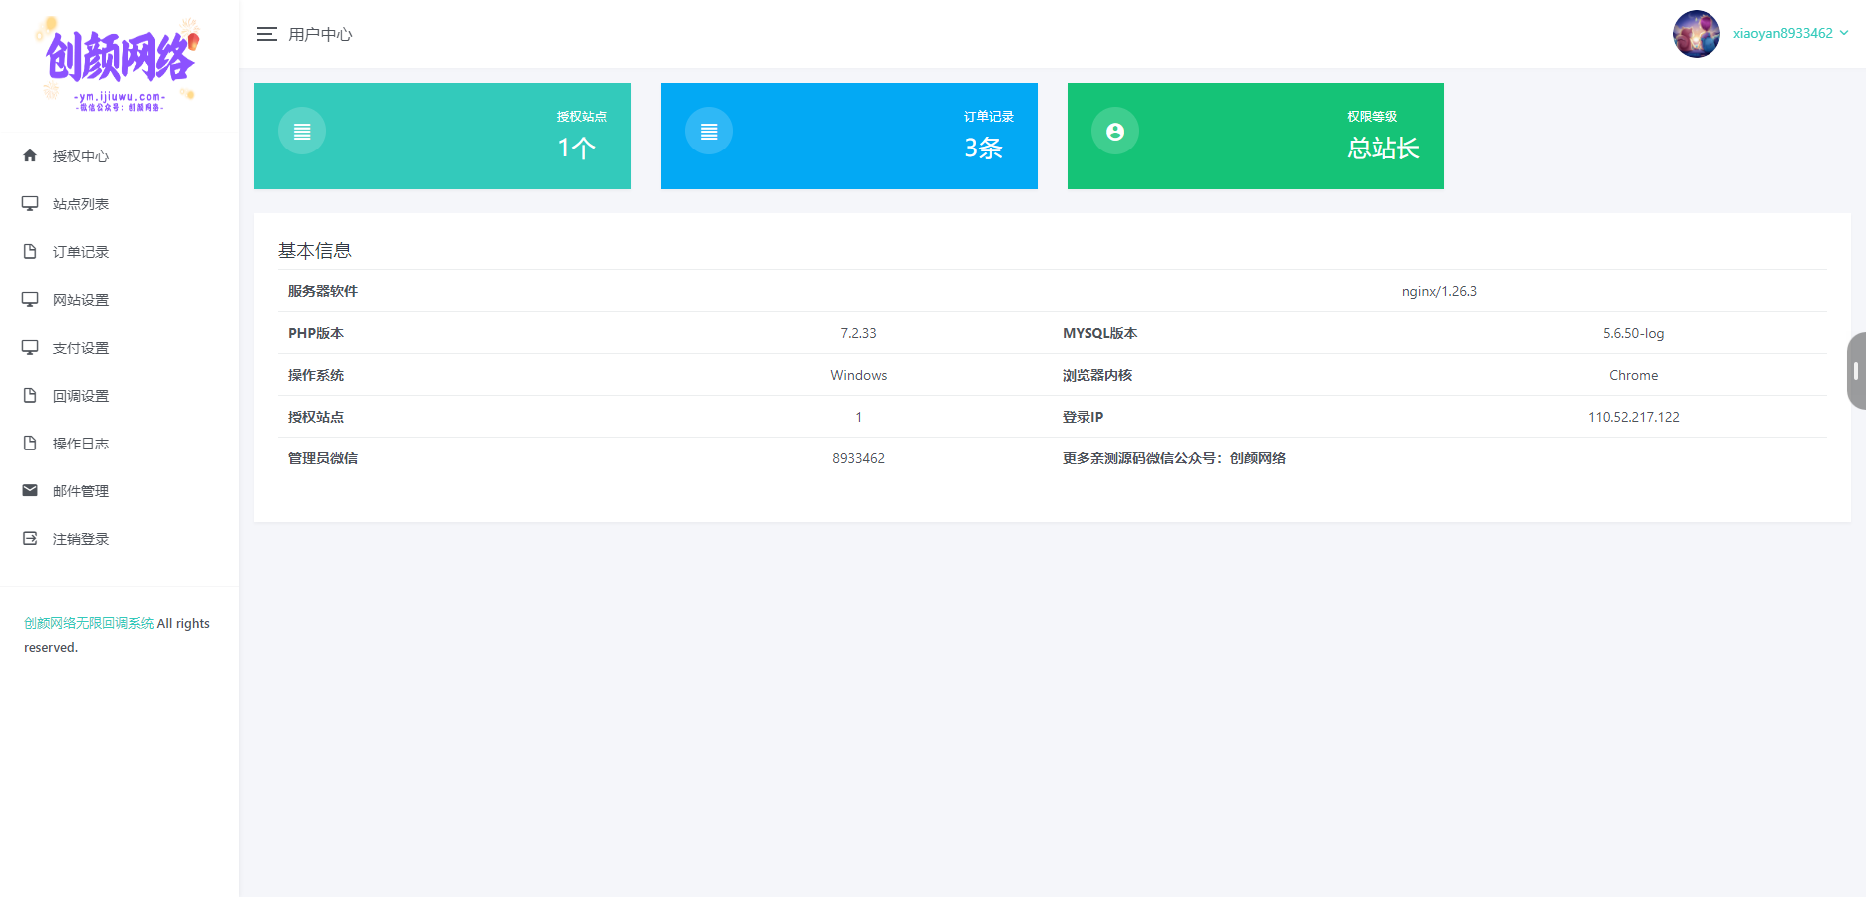Image resolution: width=1866 pixels, height=897 pixels.
Task: Click the envelope icon beside 邮件管理
Action: click(x=30, y=490)
